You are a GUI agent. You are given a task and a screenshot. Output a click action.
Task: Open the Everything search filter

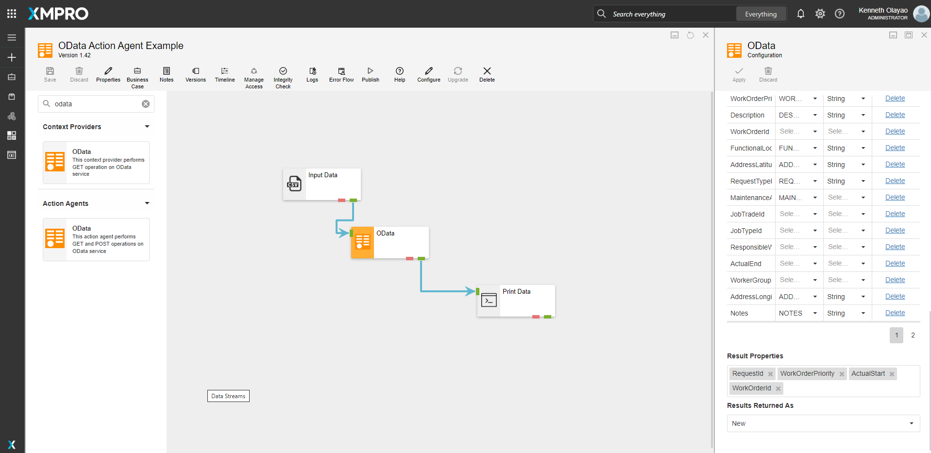pos(761,14)
